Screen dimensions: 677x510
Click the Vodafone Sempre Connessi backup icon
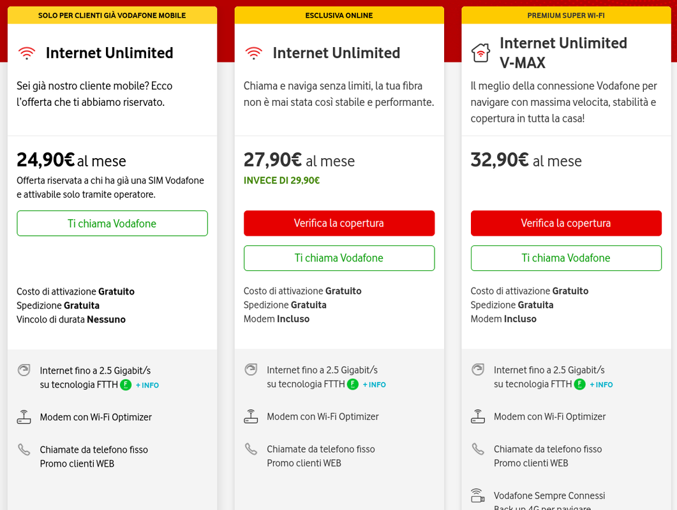coord(478,495)
